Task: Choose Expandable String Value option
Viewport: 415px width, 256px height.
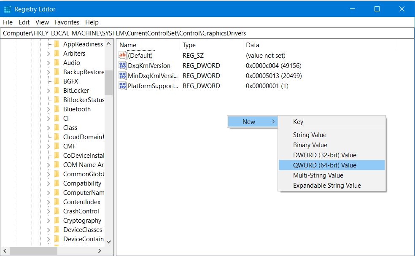Action: tap(331, 185)
